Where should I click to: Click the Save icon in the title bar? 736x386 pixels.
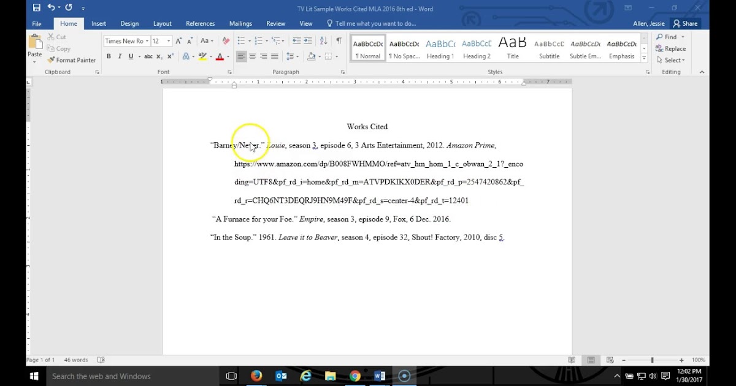36,8
